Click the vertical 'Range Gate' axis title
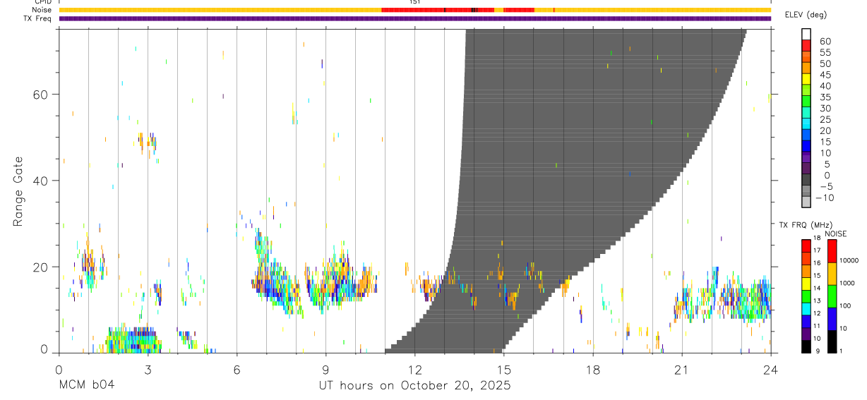Screen dimensions: 867x400 coord(18,190)
